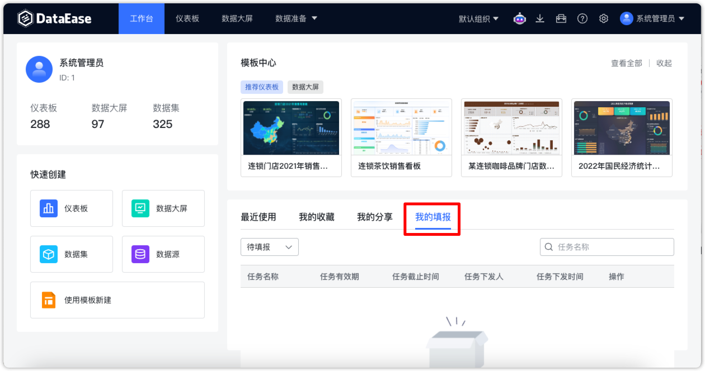
Task: Open the 待填报 status dropdown
Action: (x=269, y=246)
